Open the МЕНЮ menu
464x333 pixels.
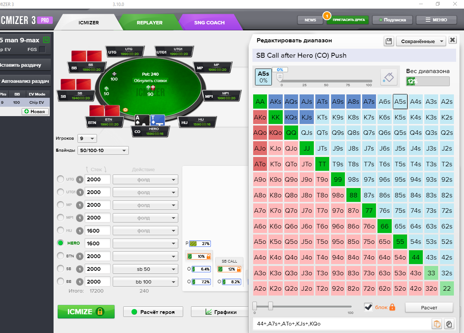pos(437,20)
